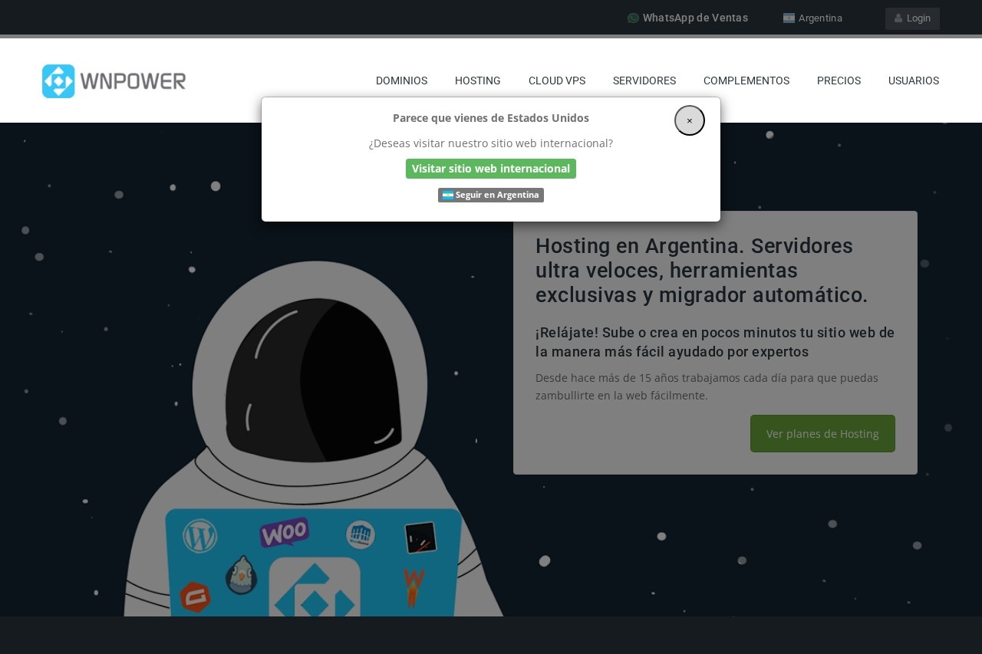The width and height of the screenshot is (982, 654).
Task: Click the purple Woo sticker
Action: [x=284, y=532]
